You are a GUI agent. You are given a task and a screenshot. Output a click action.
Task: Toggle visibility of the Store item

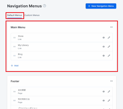click(x=104, y=38)
